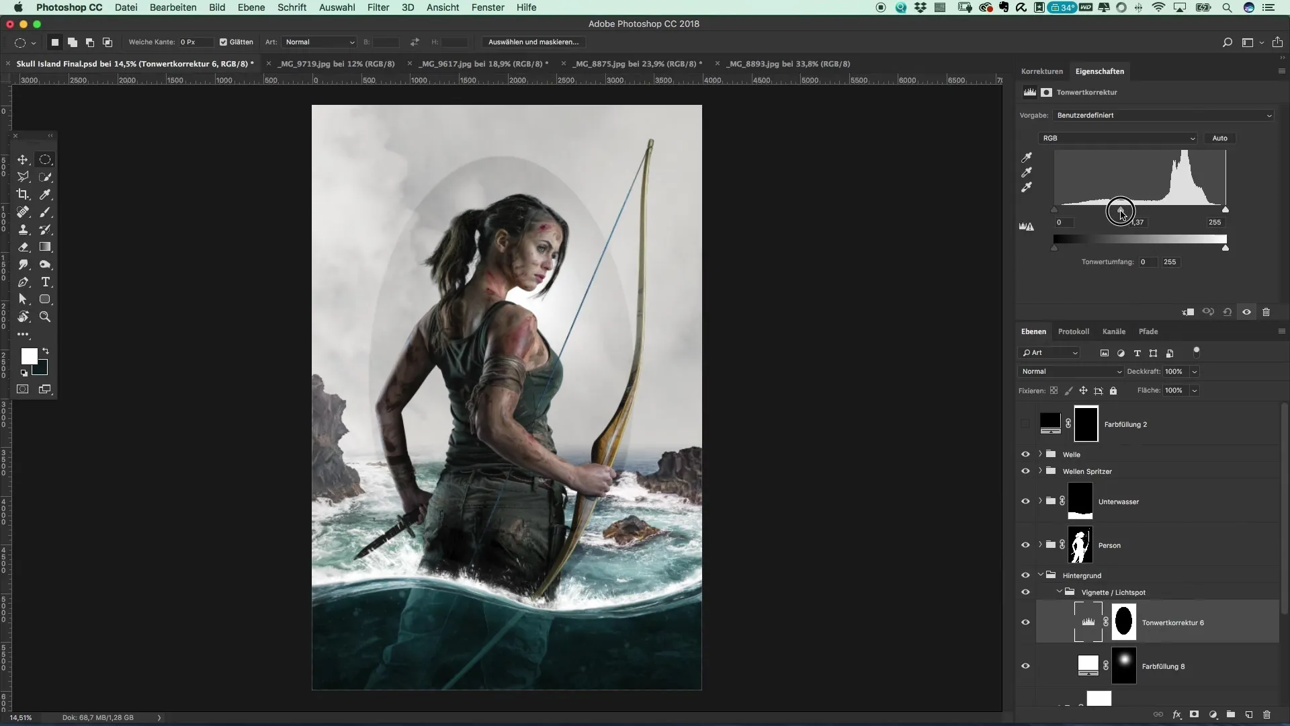Hide the Wellen Spritzer group
Viewport: 1290px width, 726px height.
tap(1025, 471)
